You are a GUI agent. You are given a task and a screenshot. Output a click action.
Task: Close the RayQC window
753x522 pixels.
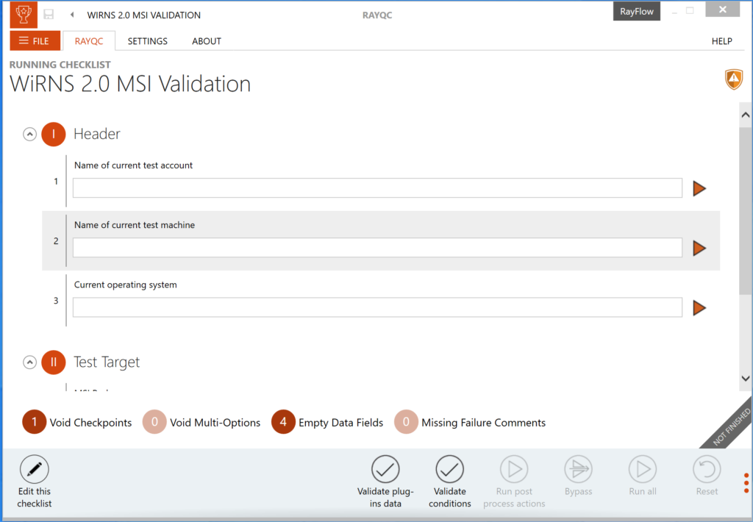point(722,9)
